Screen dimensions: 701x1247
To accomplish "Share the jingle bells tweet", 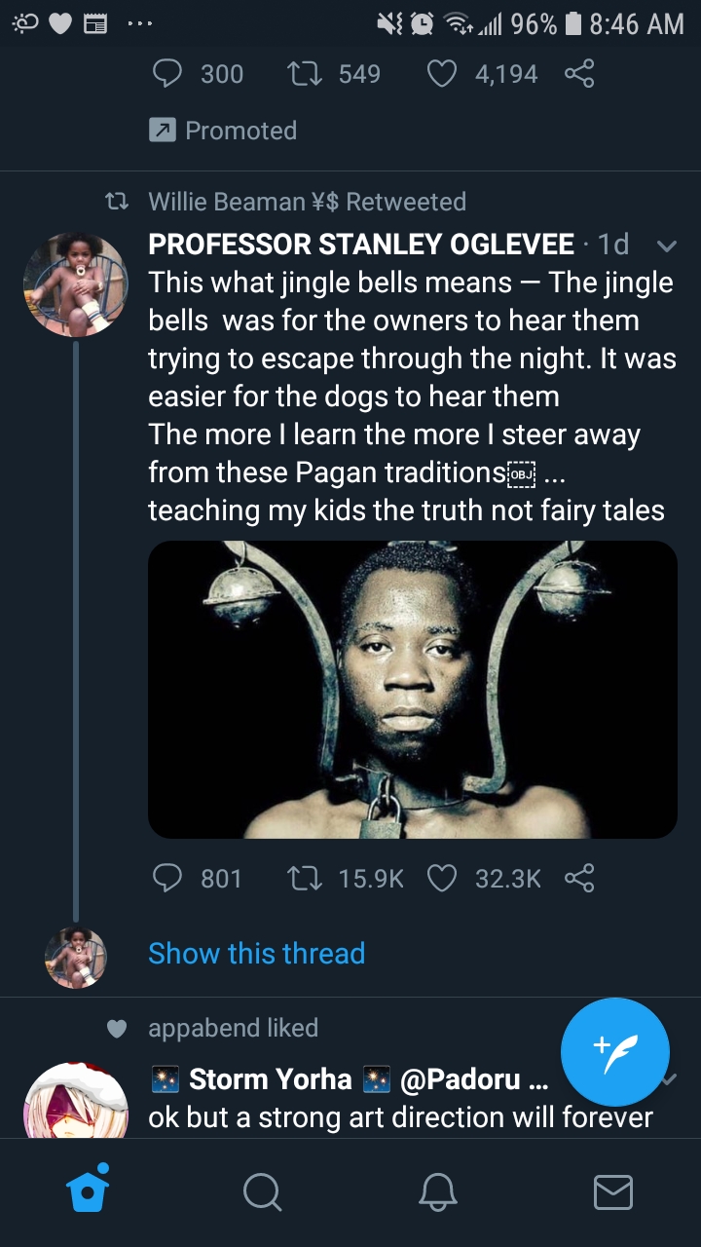I will 579,878.
